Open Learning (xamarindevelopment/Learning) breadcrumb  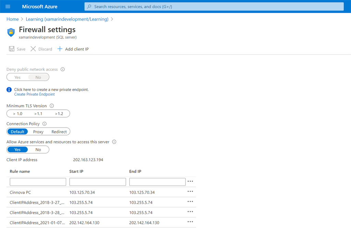click(x=67, y=19)
